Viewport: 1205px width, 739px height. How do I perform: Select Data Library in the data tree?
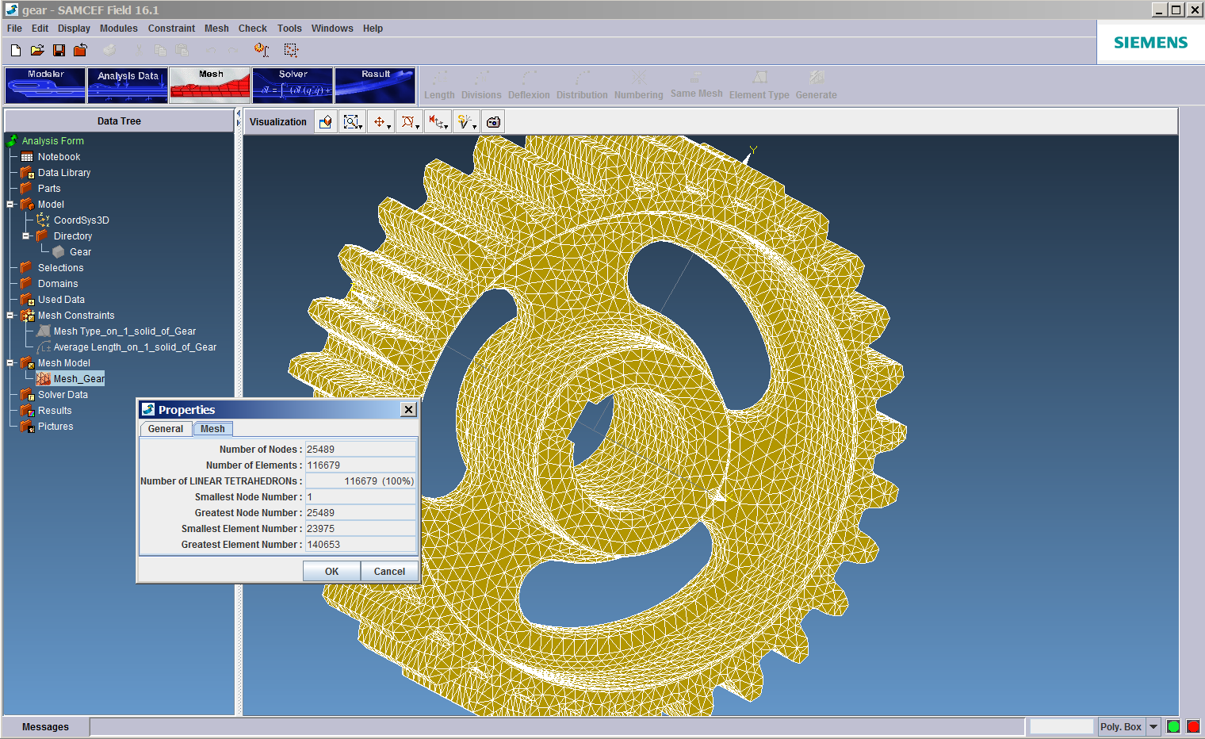64,173
